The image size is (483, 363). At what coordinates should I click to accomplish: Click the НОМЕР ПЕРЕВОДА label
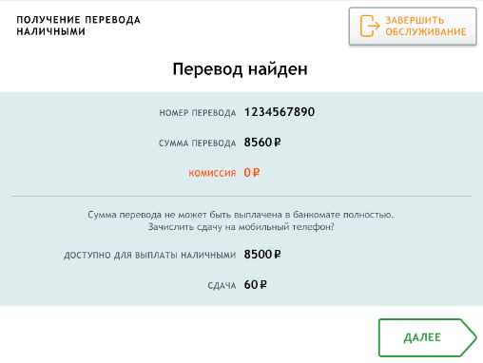click(198, 113)
